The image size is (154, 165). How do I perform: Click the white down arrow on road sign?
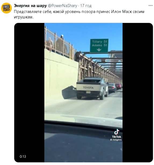tap(99, 50)
